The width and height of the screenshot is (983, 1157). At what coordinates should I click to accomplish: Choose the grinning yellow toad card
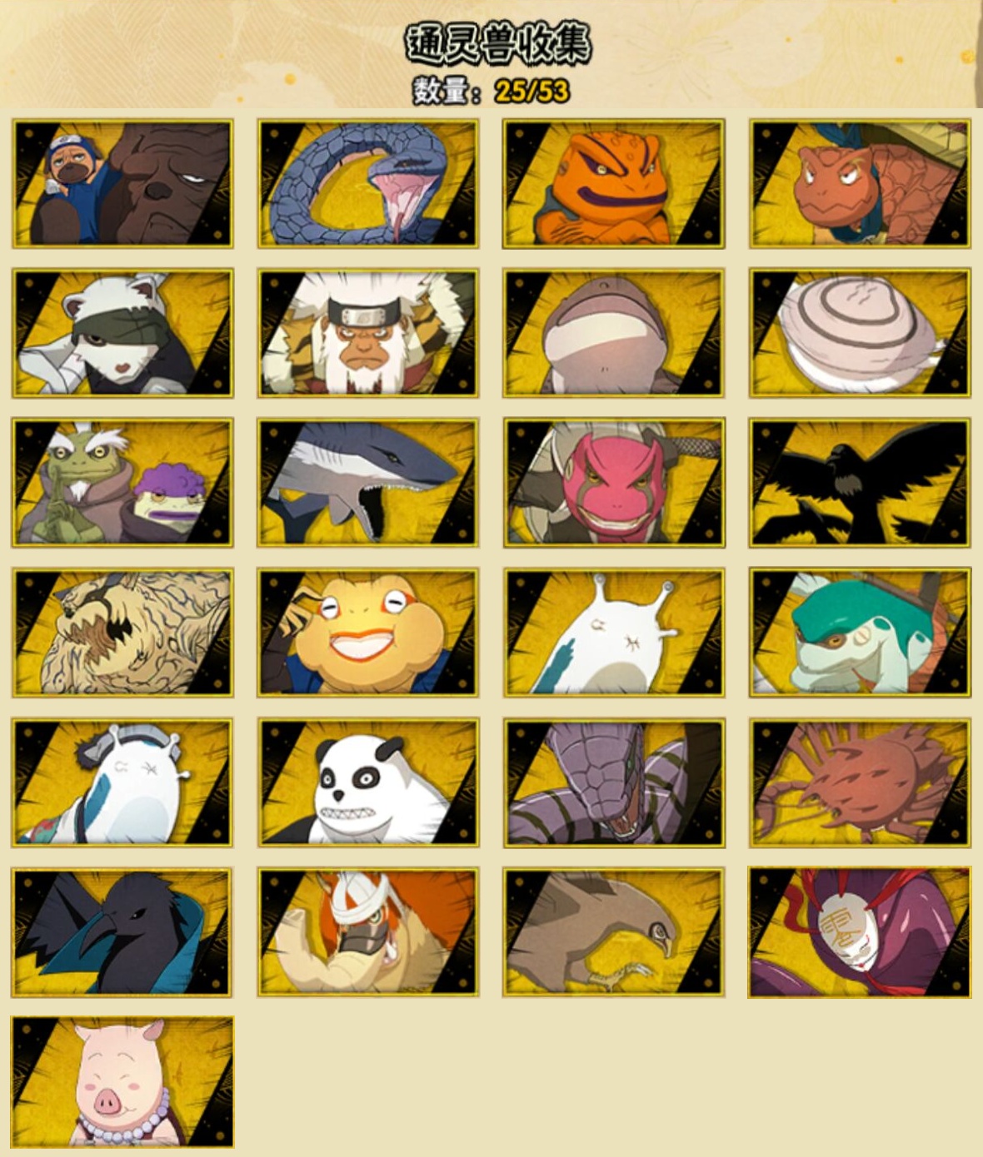pyautogui.click(x=368, y=633)
